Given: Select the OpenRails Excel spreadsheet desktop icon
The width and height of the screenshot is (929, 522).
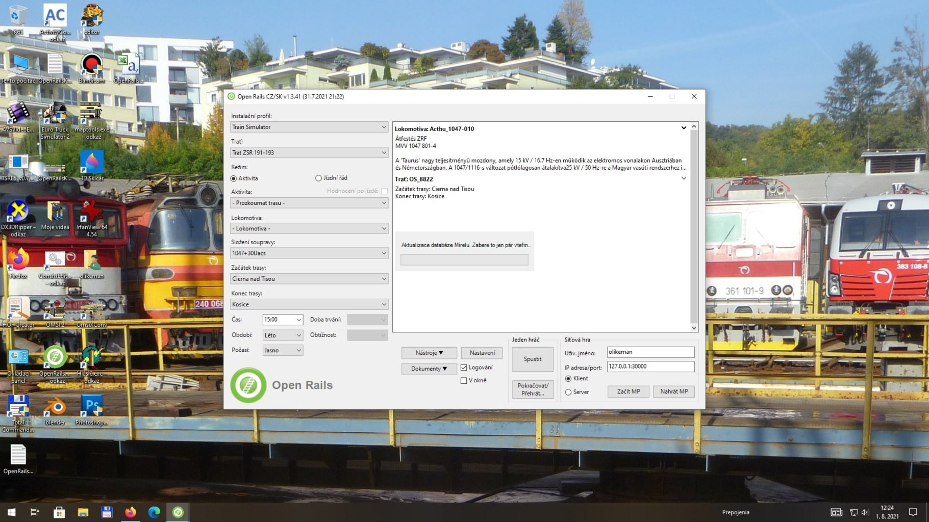Looking at the screenshot, I should (128, 68).
